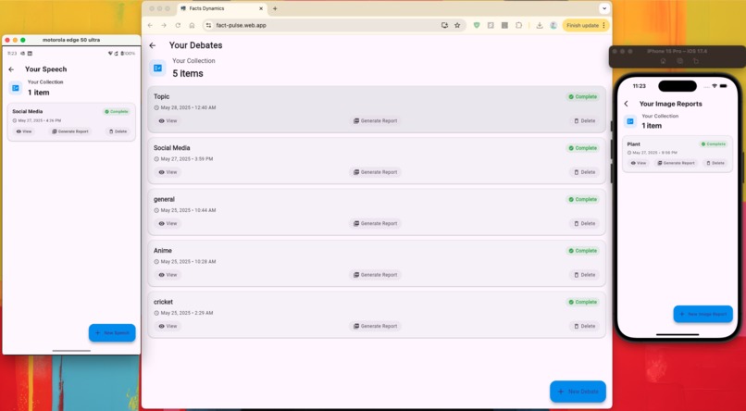
Task: Click Complete badge on Topic card
Action: coord(582,96)
